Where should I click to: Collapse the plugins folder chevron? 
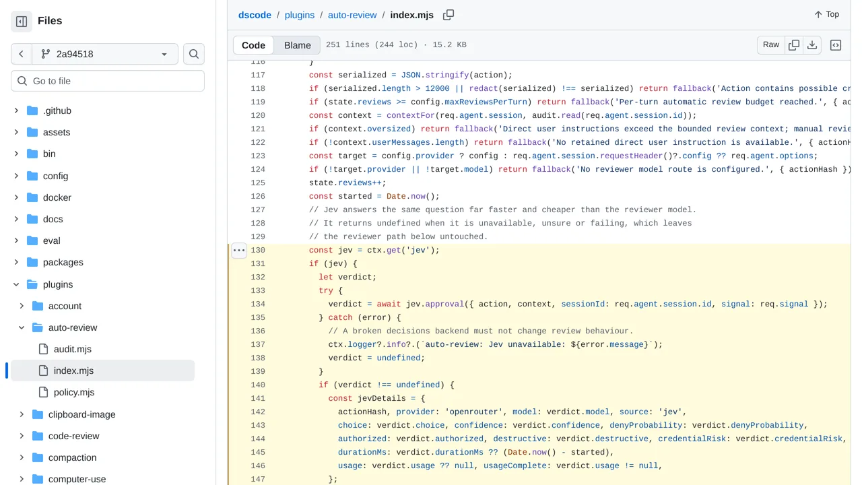[16, 284]
